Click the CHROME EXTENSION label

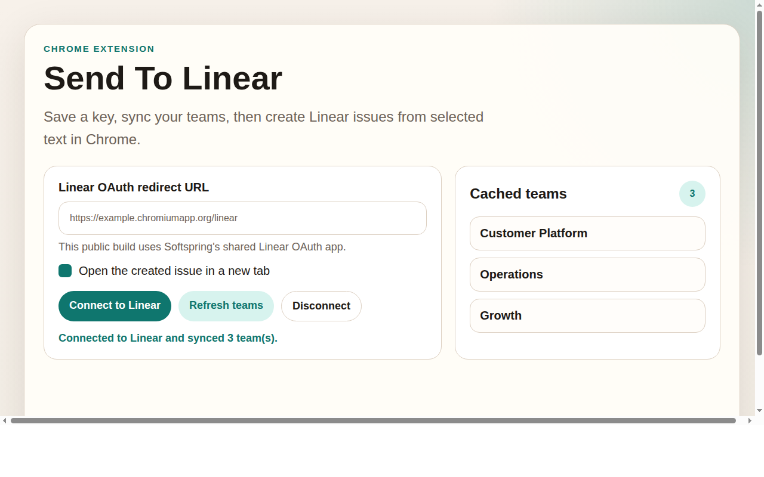99,49
